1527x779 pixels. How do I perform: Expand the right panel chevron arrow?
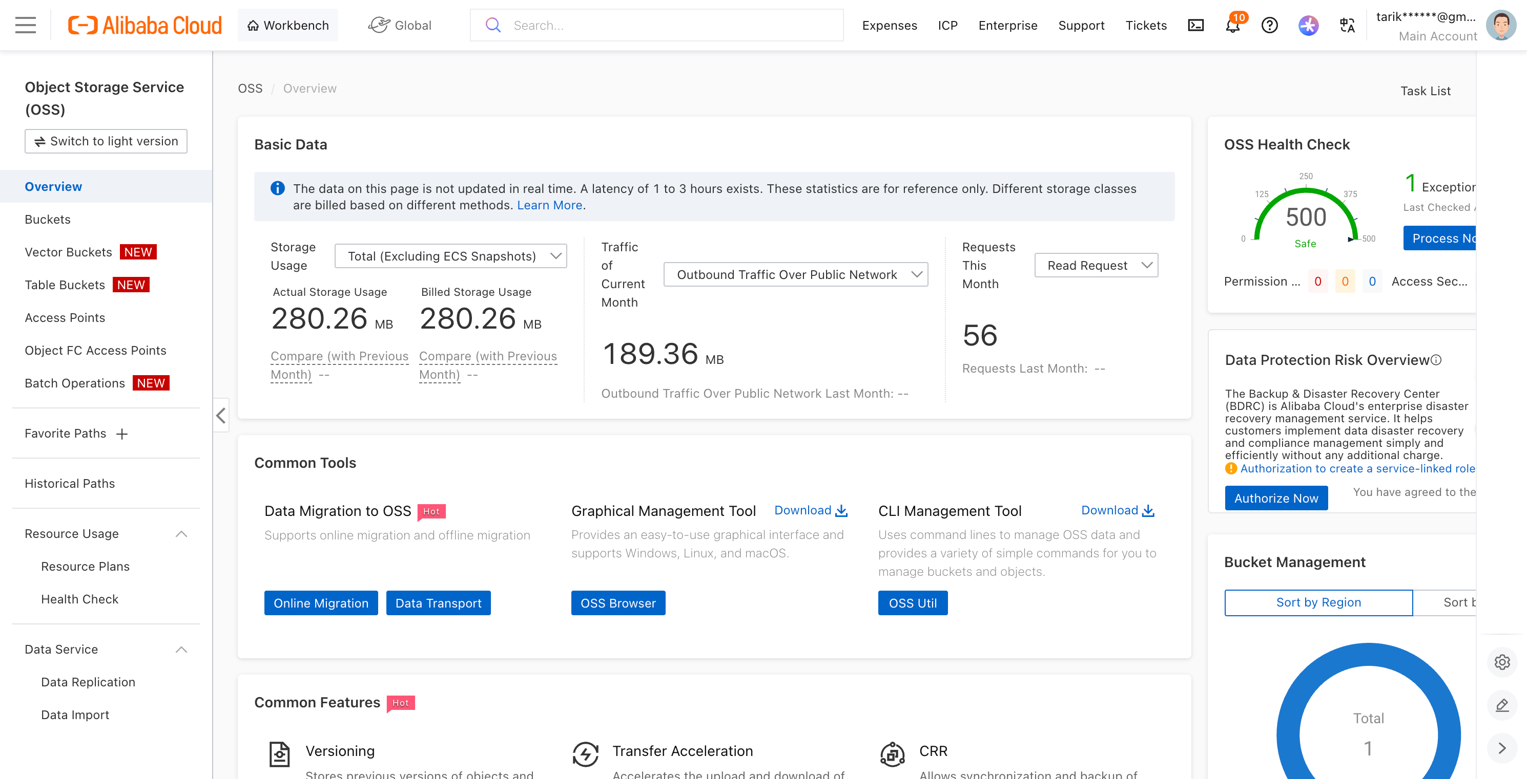[1502, 748]
